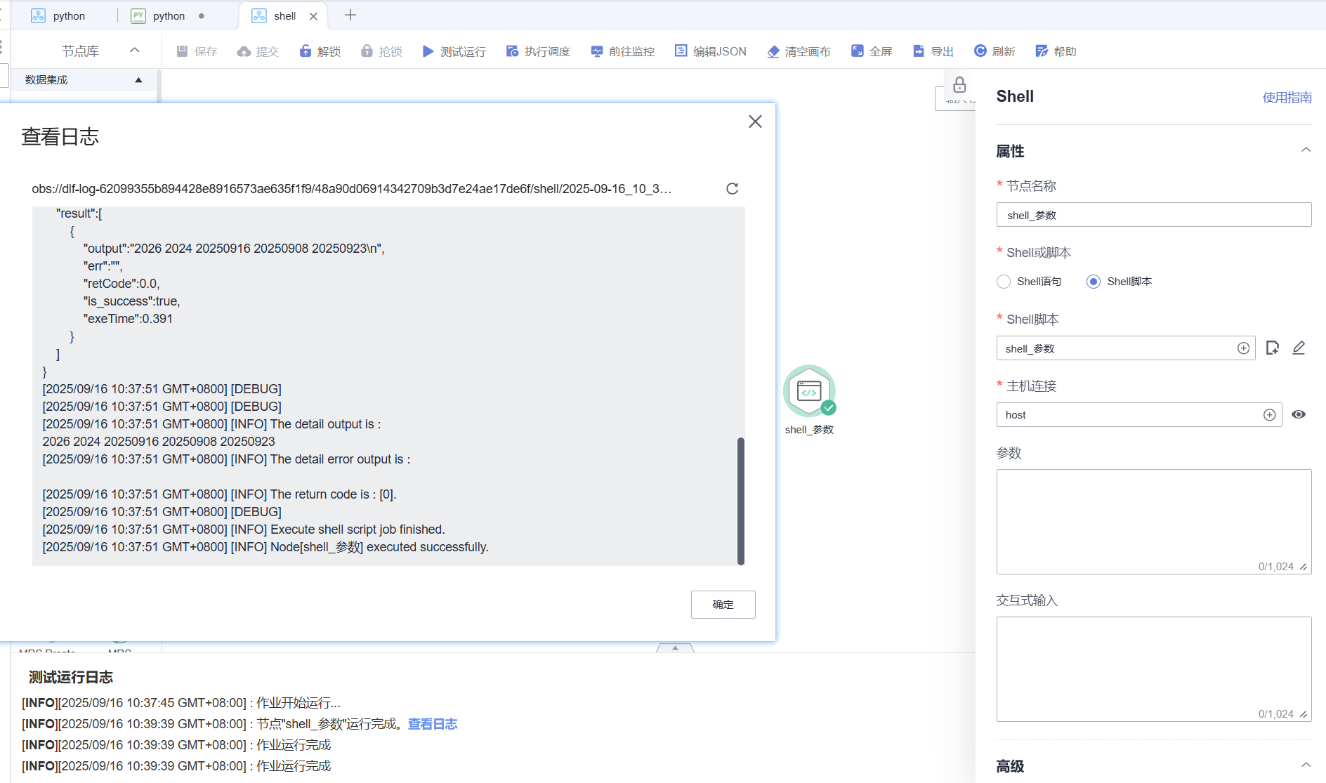Screen dimensions: 1326x783
Task: Click the add icon in 主机连接 field
Action: click(x=1270, y=415)
